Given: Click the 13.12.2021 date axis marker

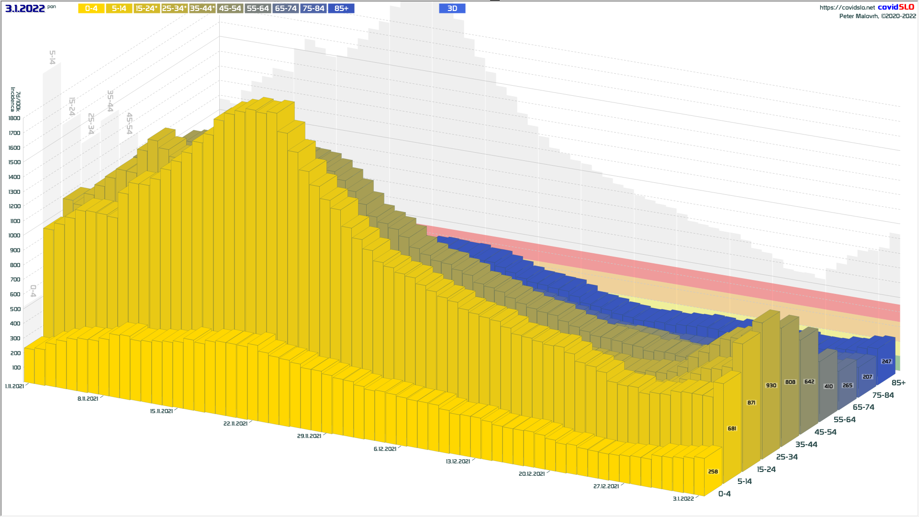Looking at the screenshot, I should coord(458,461).
